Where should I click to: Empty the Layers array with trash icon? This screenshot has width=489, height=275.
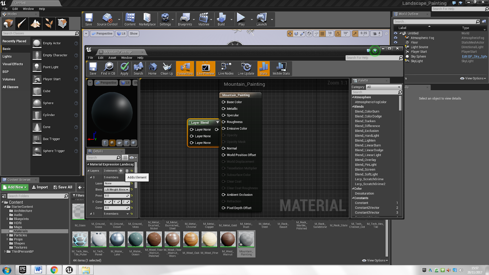pos(127,171)
